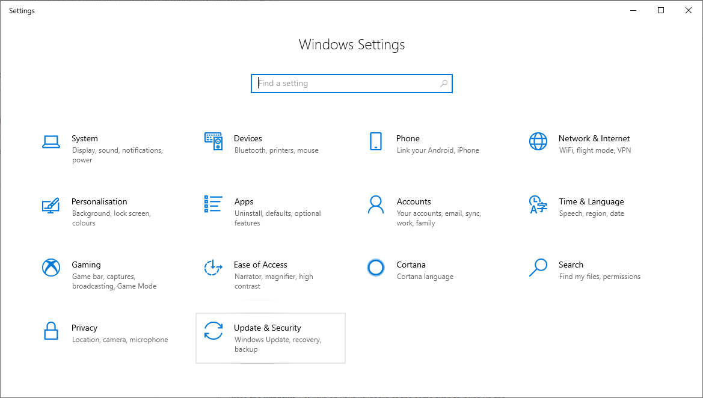This screenshot has height=398, width=703.
Task: Select the Privacy category title
Action: [84, 328]
